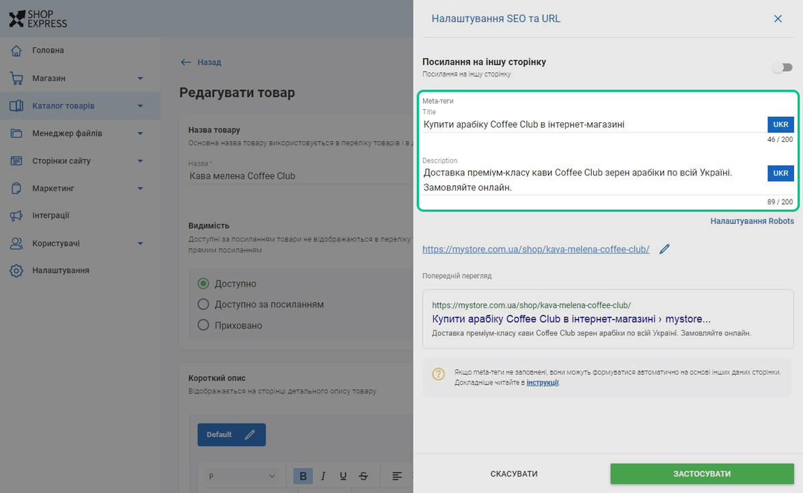Viewport: 803px width, 493px height.
Task: Click the green preview URL in snippet
Action: click(x=531, y=305)
